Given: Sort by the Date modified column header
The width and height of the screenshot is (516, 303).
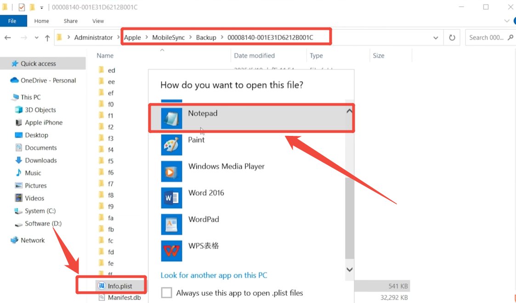Looking at the screenshot, I should pos(254,56).
